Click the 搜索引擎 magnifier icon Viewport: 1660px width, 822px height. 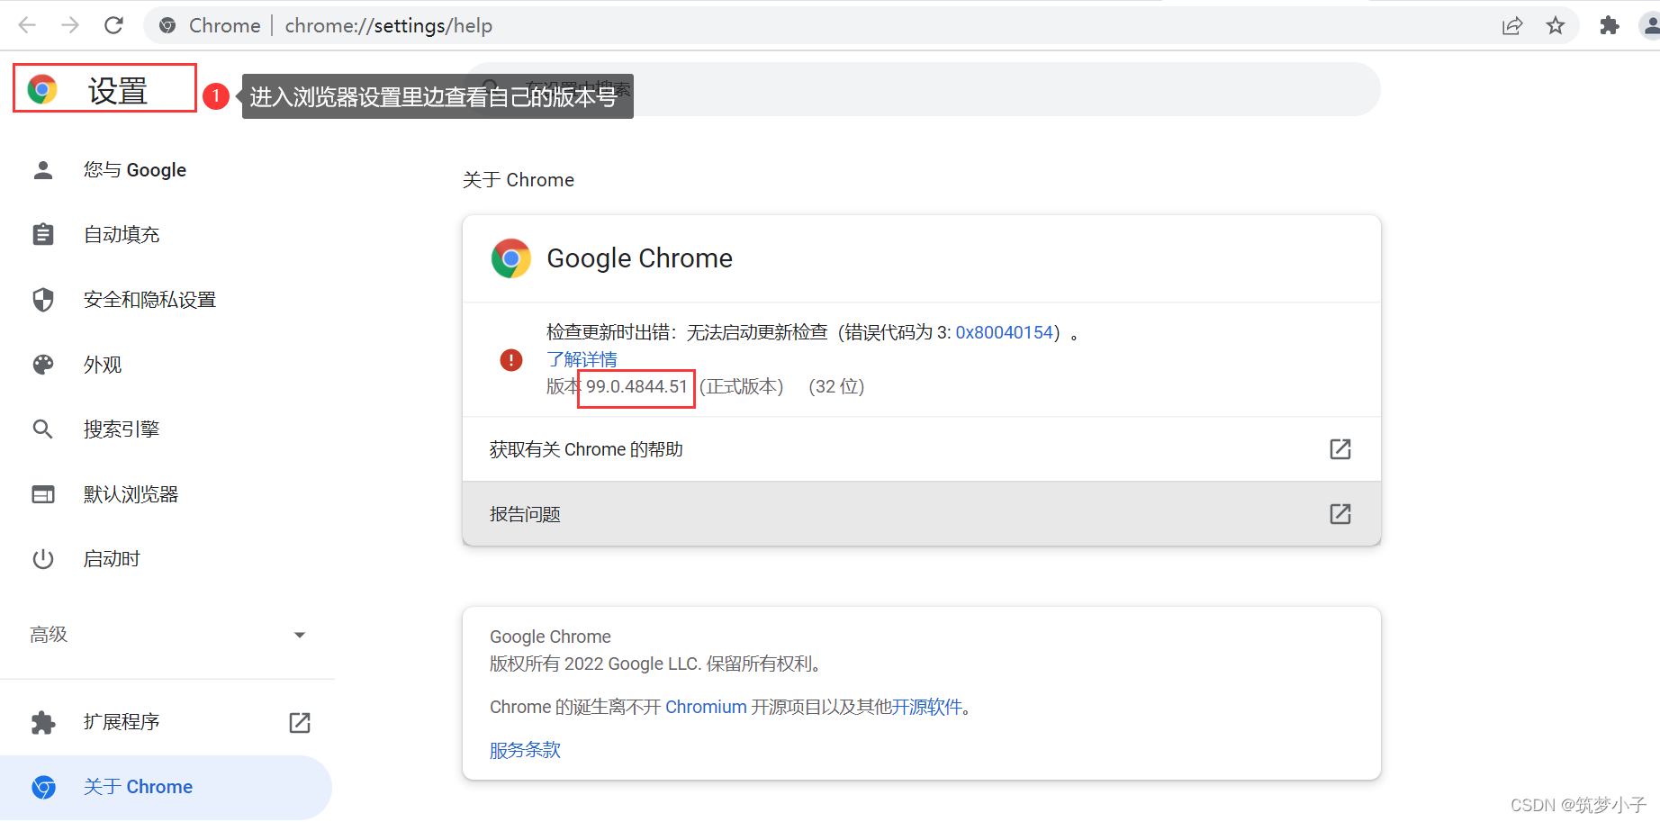(x=42, y=429)
